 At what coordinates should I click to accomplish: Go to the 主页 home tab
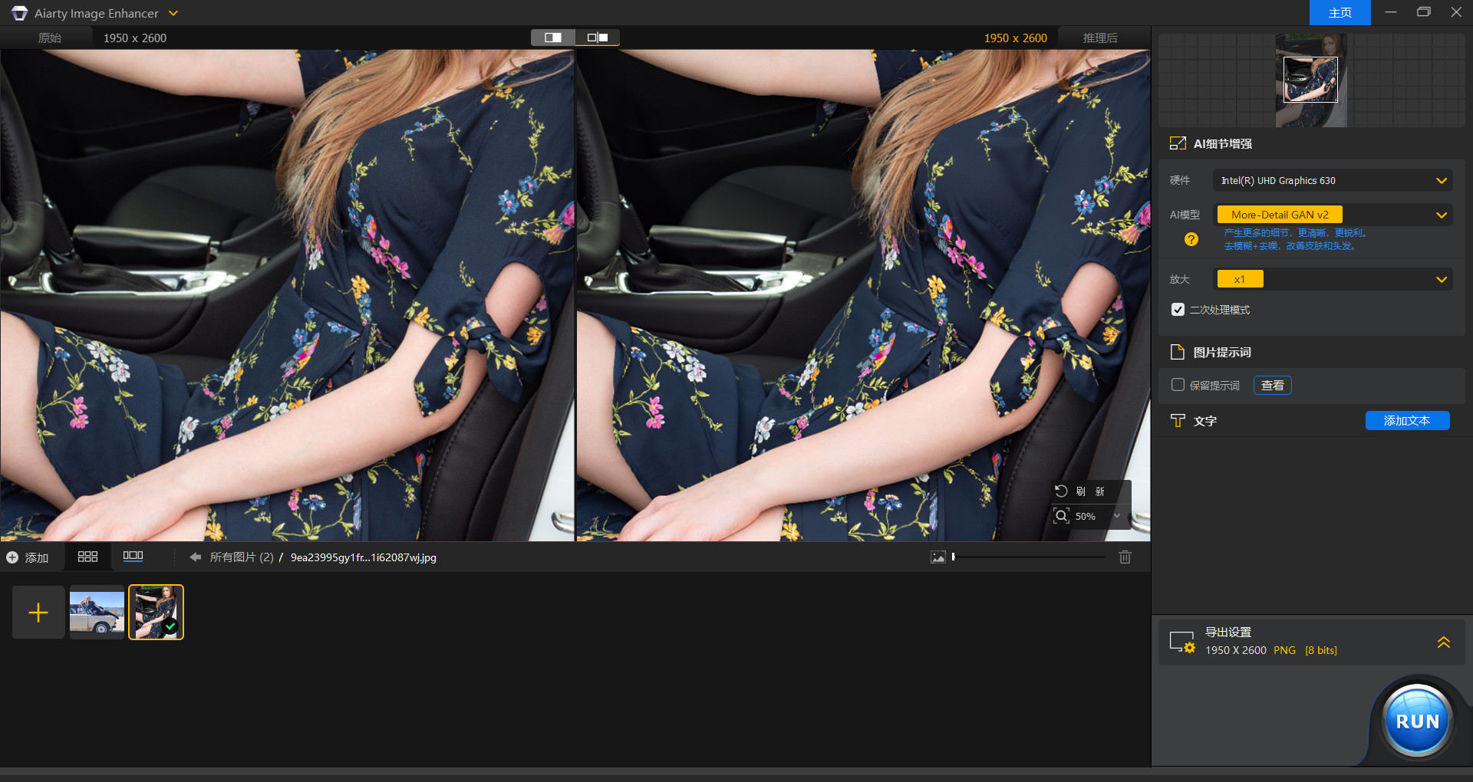pos(1340,13)
